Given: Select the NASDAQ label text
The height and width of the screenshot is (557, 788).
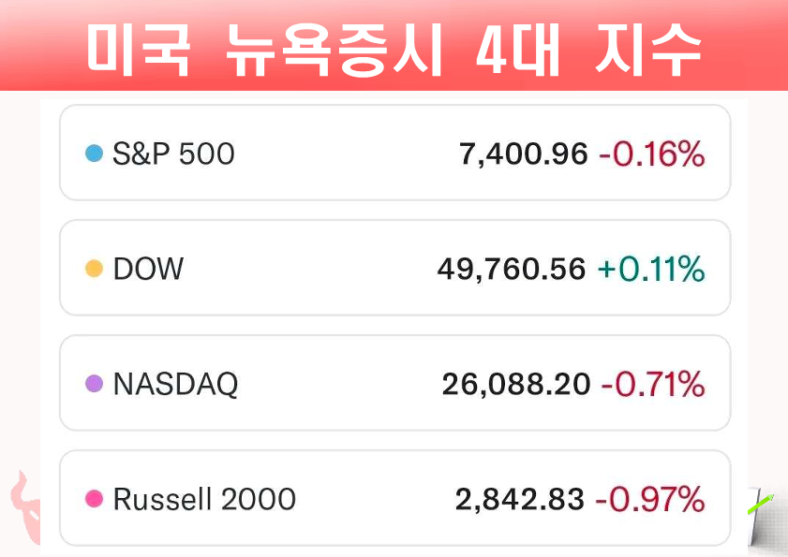Looking at the screenshot, I should [175, 384].
